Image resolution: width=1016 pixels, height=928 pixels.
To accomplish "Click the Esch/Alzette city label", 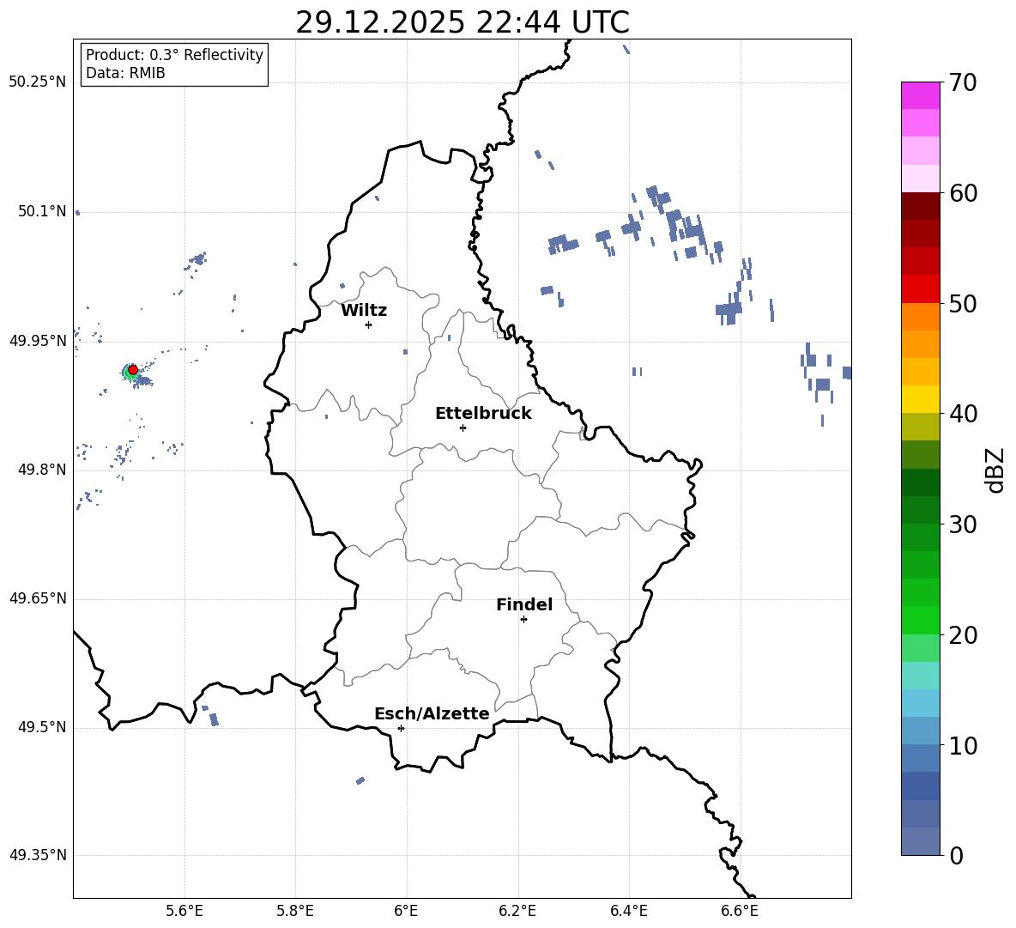I will click(432, 713).
